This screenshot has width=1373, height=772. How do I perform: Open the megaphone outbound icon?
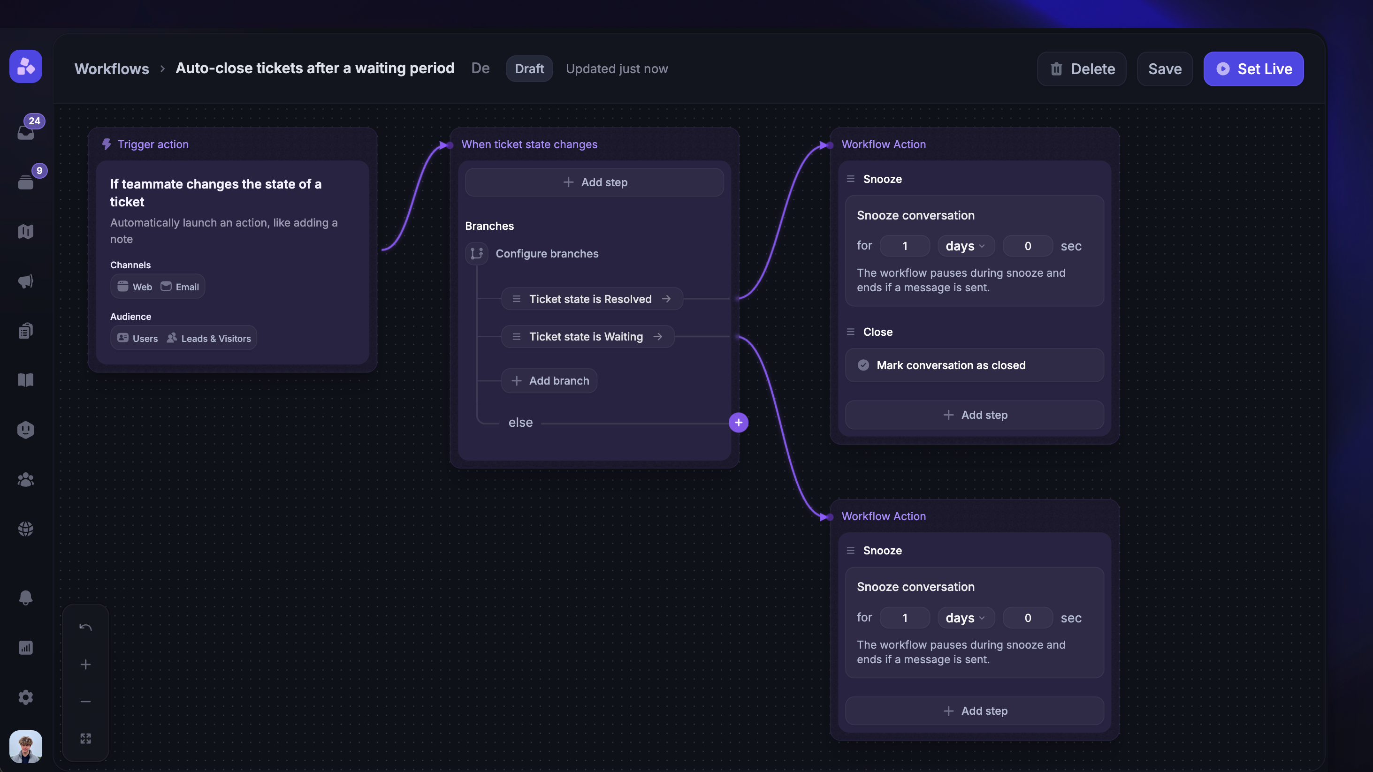pyautogui.click(x=26, y=281)
